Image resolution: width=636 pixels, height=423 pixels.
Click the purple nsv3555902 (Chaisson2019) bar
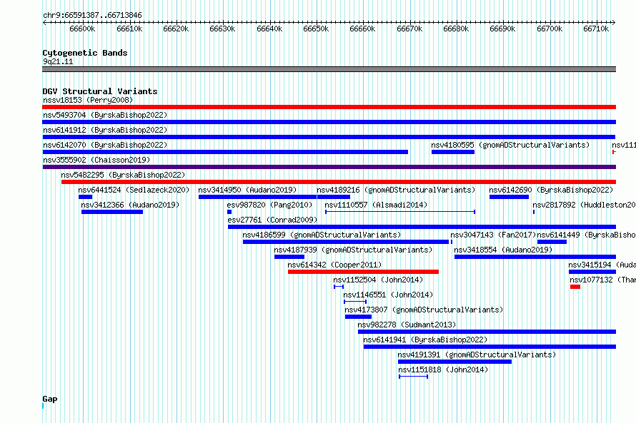(x=329, y=167)
